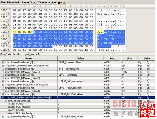Collapse the selected PSR_FontEntityAtom FontEntityAtom[0] node
Image resolution: width=157 pixels, height=119 pixels.
tap(3, 98)
